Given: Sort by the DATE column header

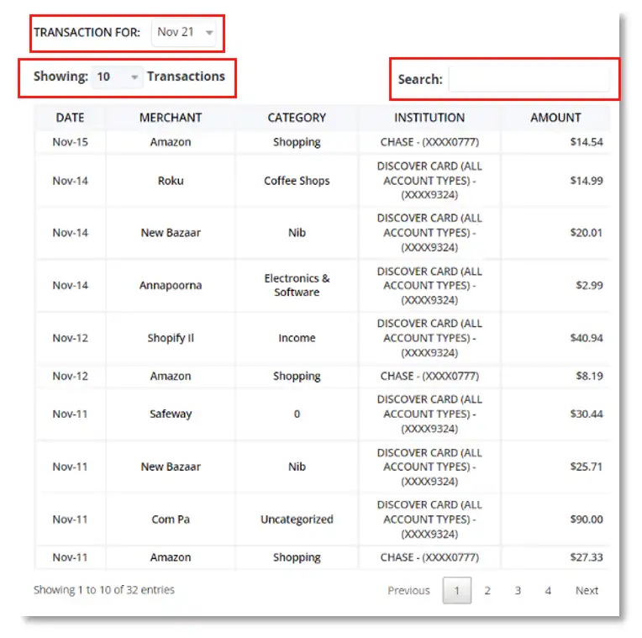Looking at the screenshot, I should coord(70,118).
